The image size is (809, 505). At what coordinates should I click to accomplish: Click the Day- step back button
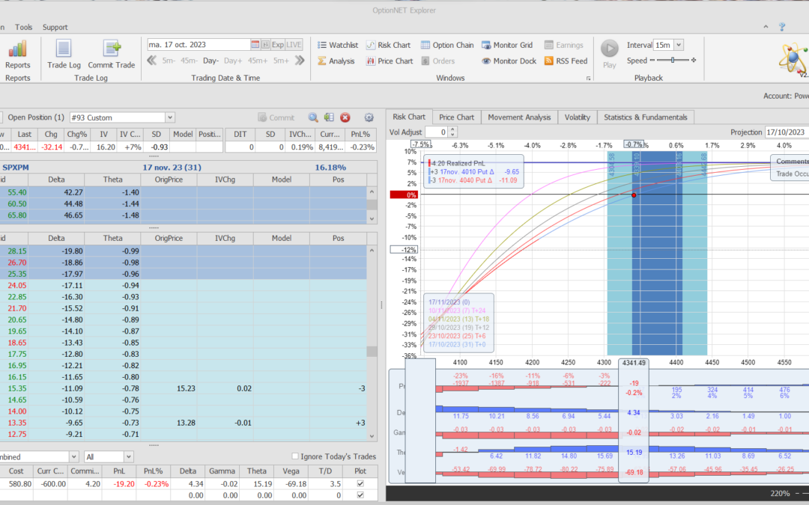pyautogui.click(x=210, y=61)
